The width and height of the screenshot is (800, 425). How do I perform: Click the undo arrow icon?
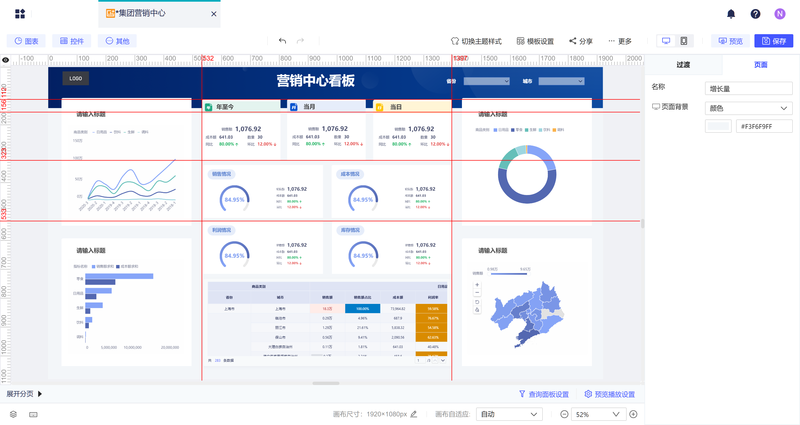coord(282,41)
